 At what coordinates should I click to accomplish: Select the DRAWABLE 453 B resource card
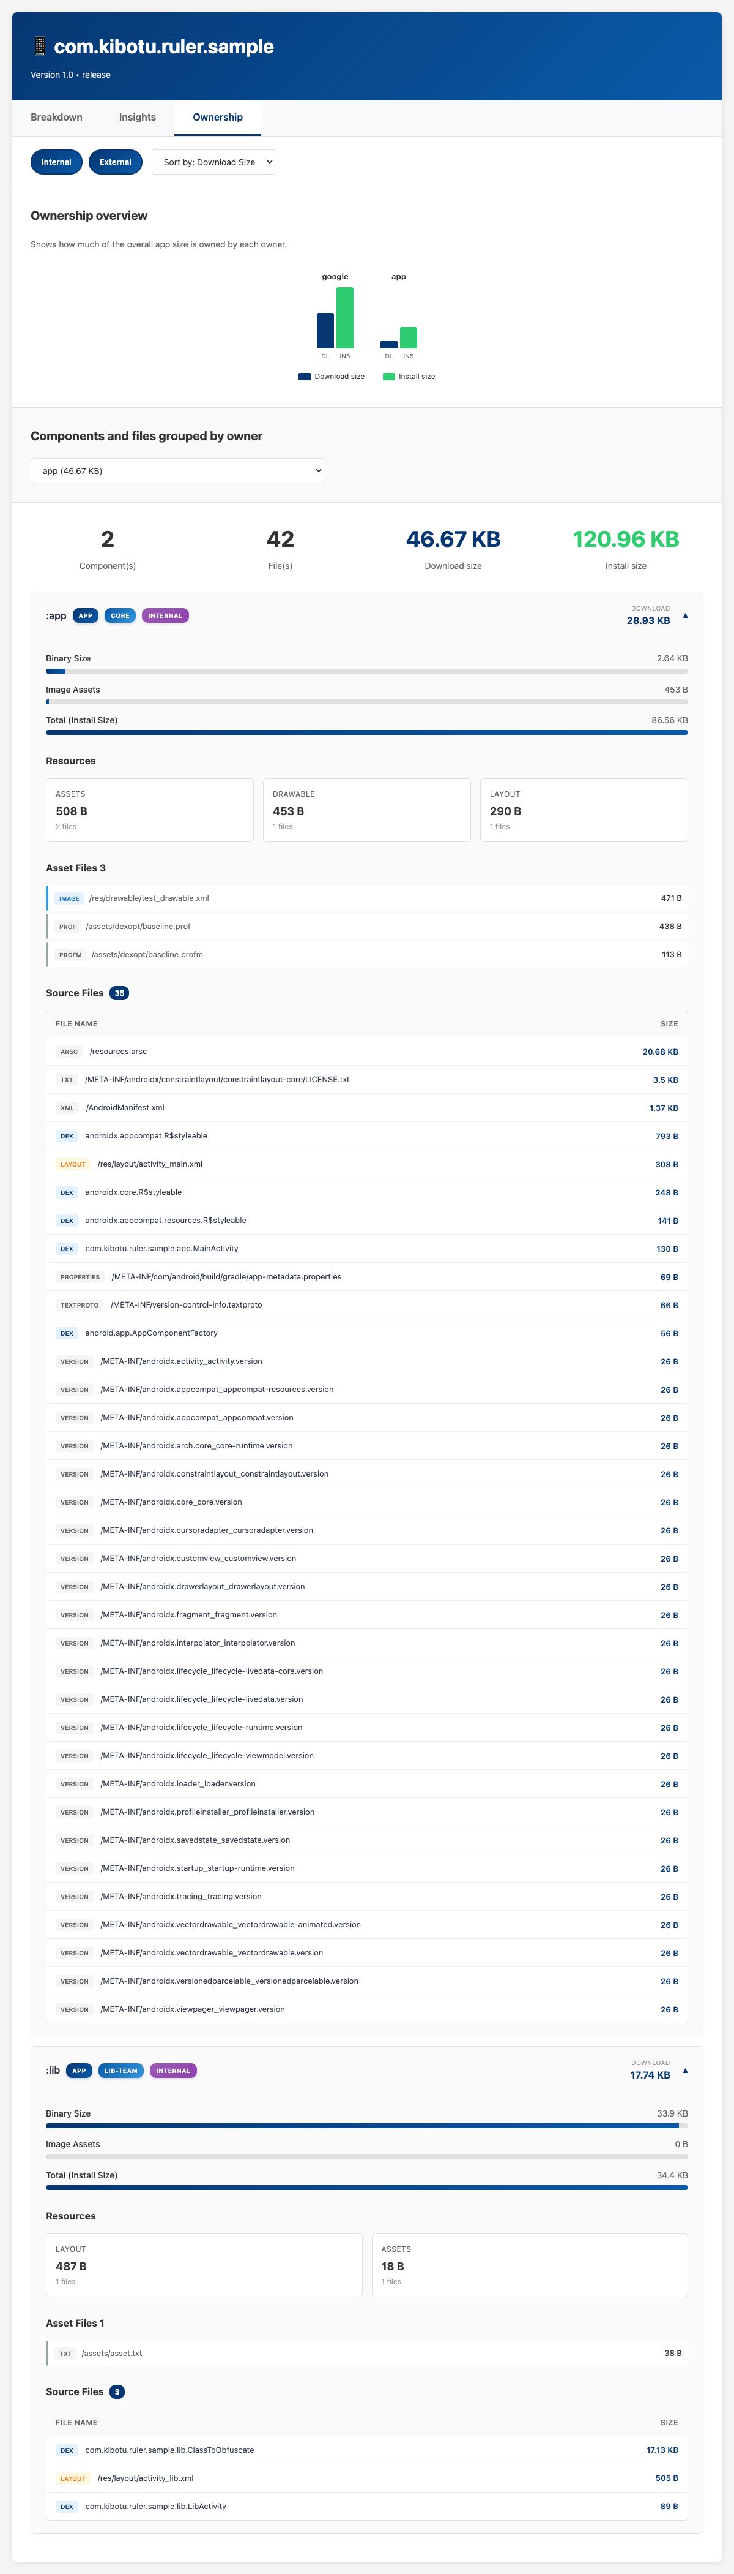point(366,810)
